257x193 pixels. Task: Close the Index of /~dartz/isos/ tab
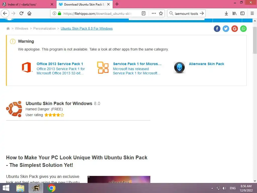click(52, 5)
